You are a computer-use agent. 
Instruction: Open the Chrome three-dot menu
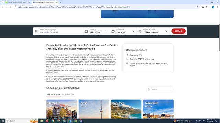point(217,7)
